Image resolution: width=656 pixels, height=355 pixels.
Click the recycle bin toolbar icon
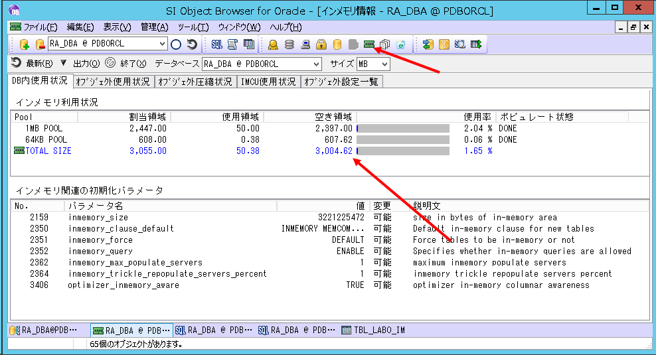[400, 44]
